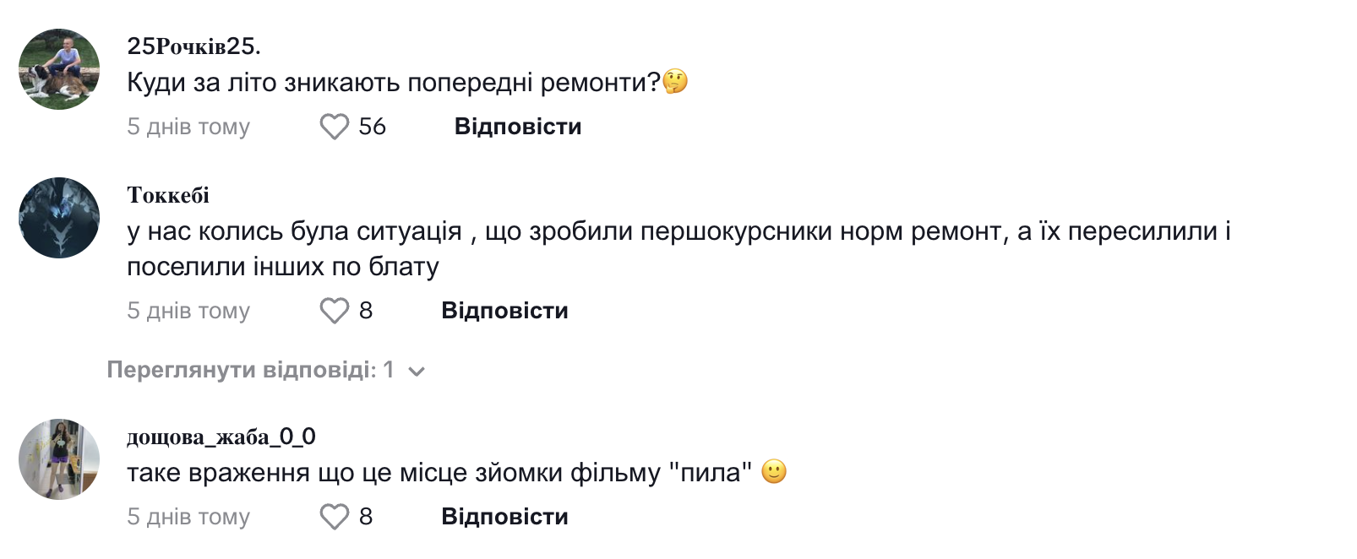Click the 56 likes count
The image size is (1357, 559).
pyautogui.click(x=372, y=127)
